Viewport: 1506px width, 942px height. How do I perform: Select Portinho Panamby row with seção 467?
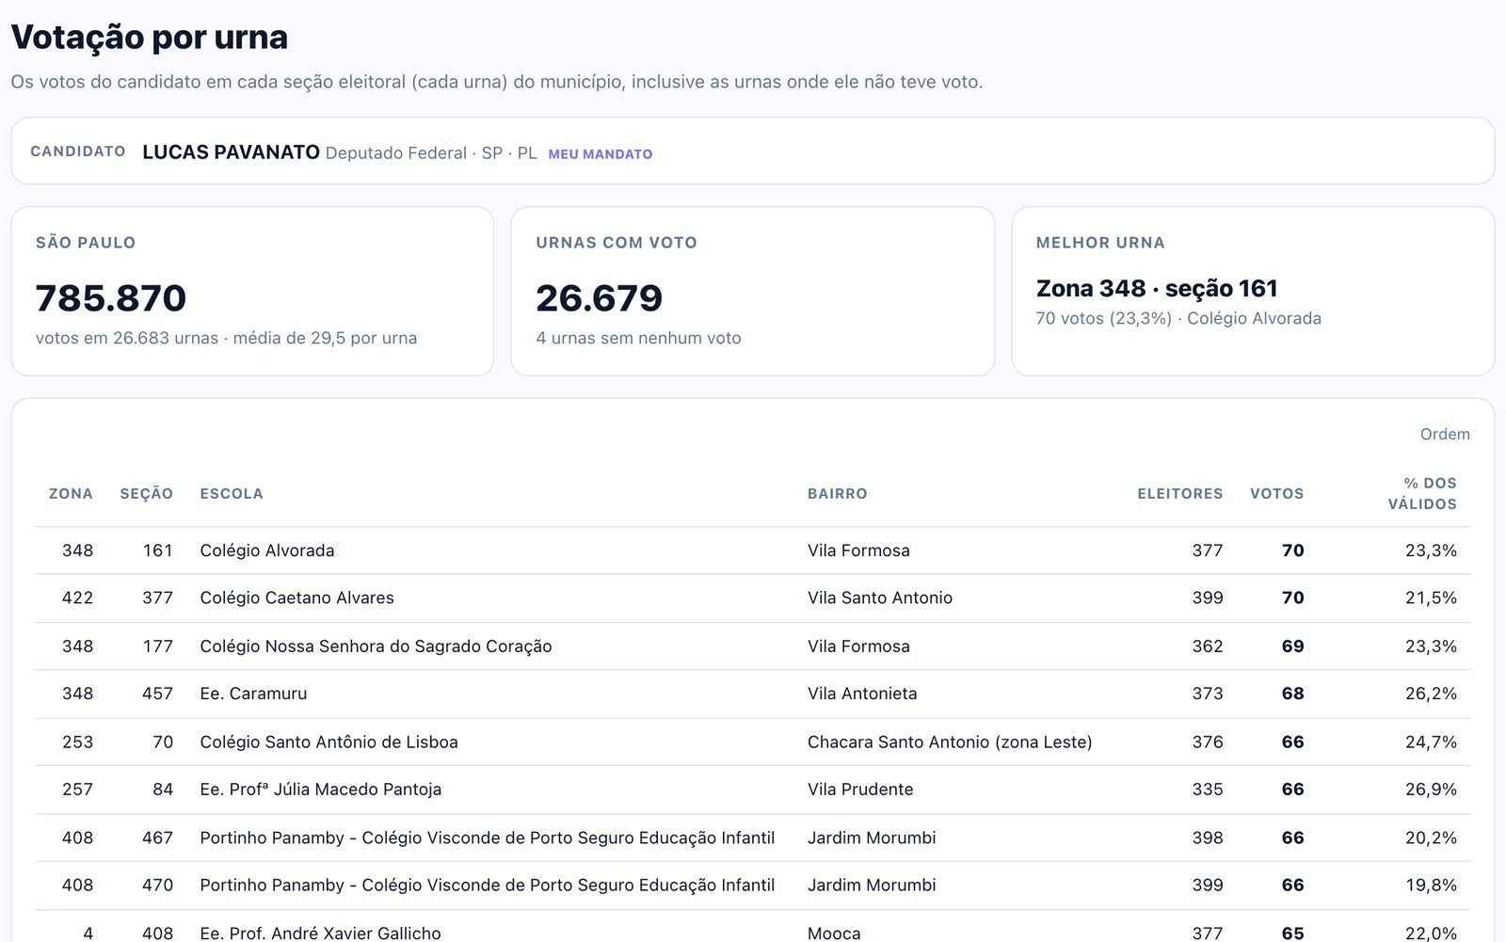tap(753, 838)
